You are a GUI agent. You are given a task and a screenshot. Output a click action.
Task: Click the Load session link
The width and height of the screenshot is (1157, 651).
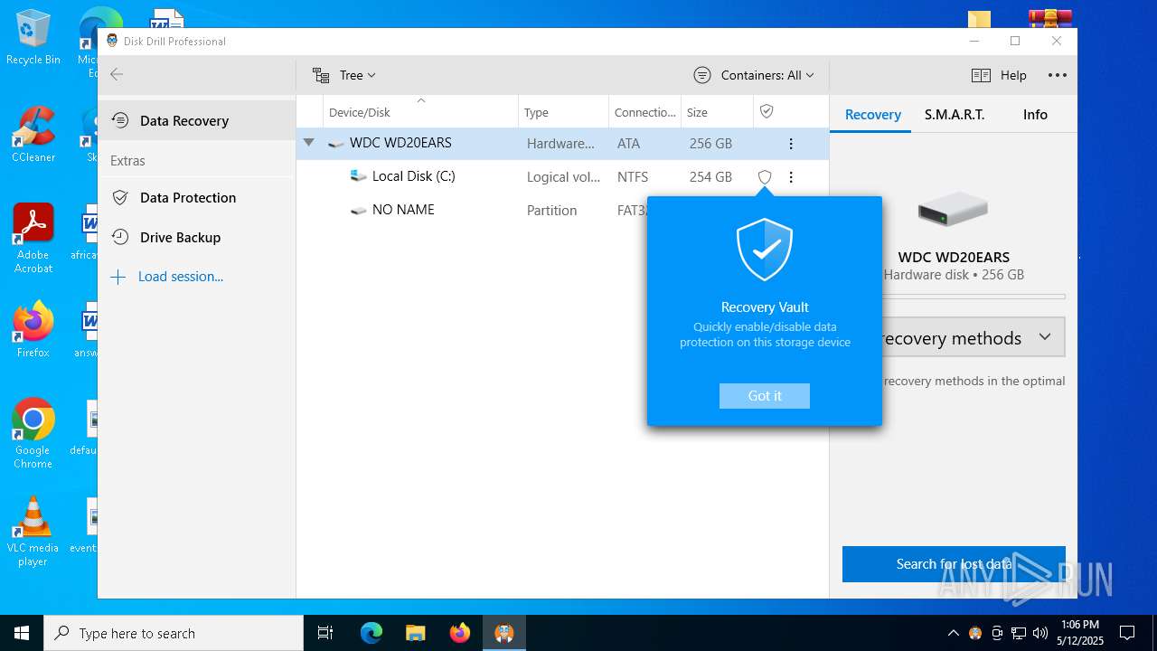[x=181, y=277]
